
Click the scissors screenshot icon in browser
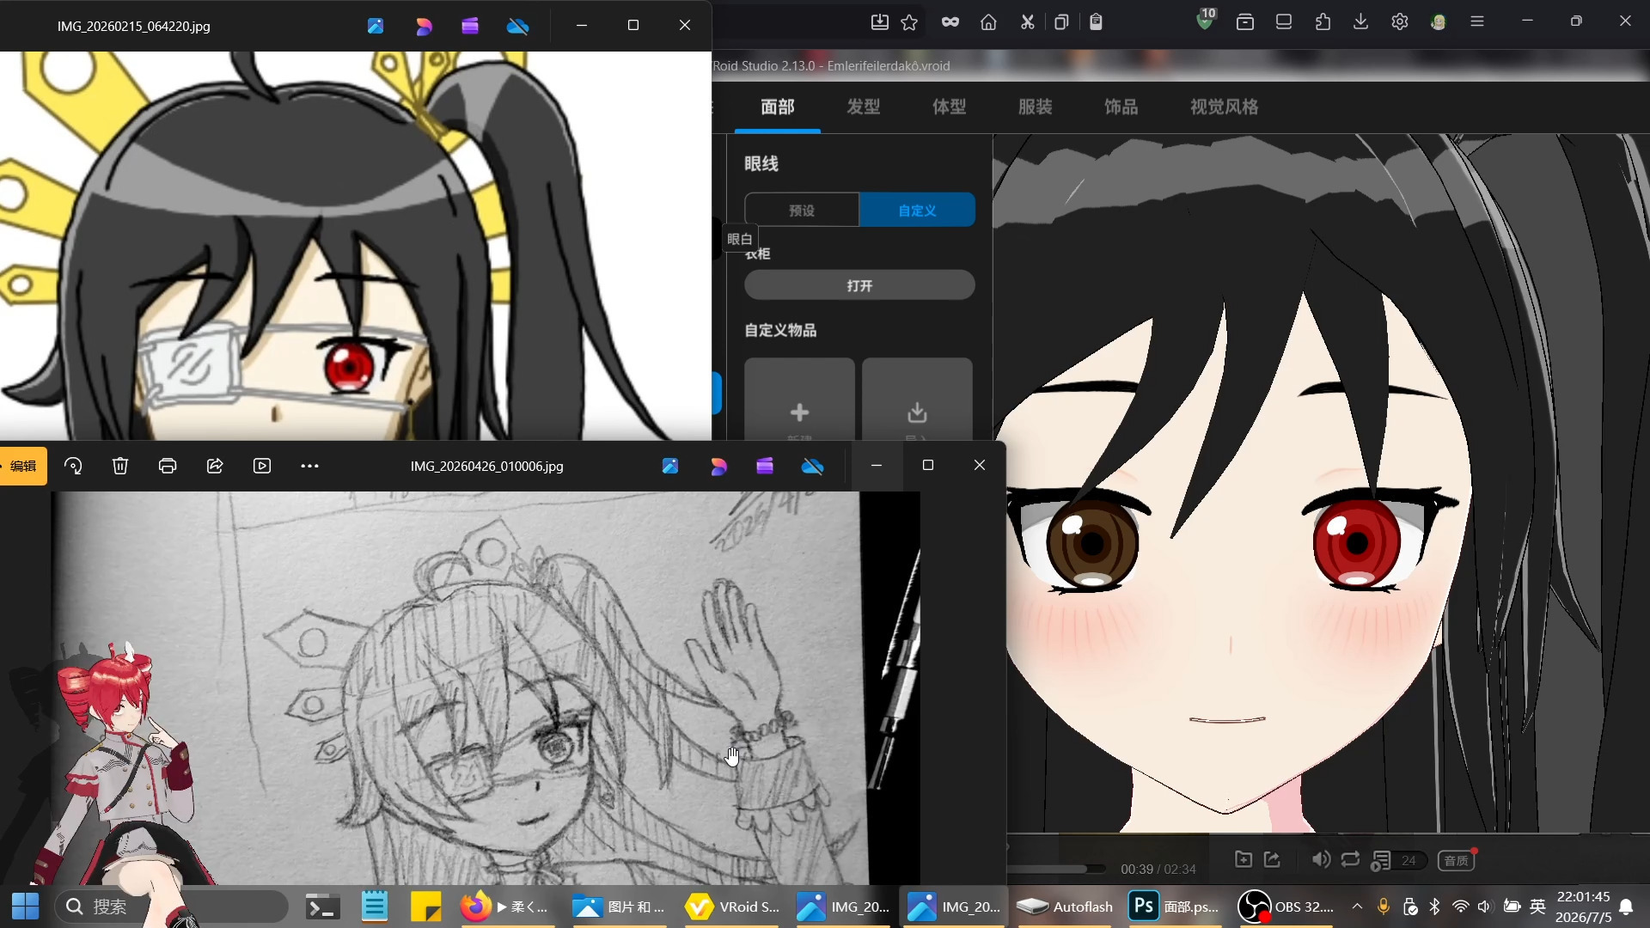point(1027,22)
